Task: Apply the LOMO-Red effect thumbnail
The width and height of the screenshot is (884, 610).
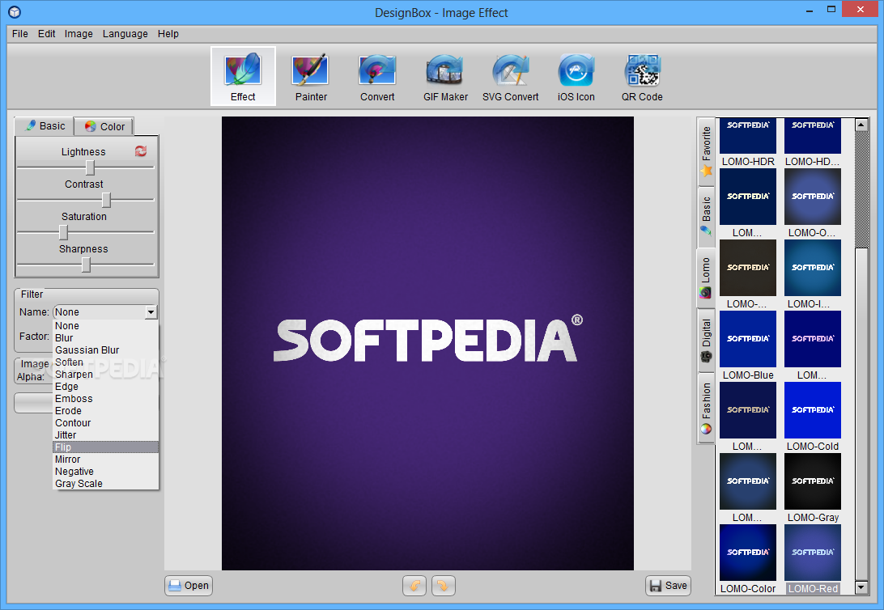Action: click(813, 553)
